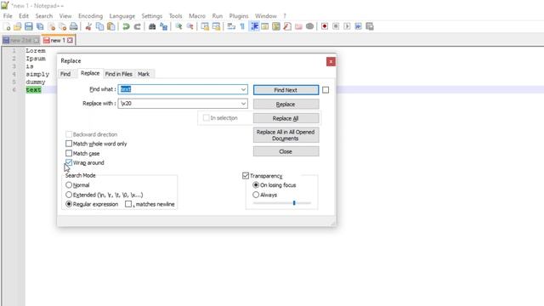Open the Search menu
The width and height of the screenshot is (544, 306).
point(43,16)
